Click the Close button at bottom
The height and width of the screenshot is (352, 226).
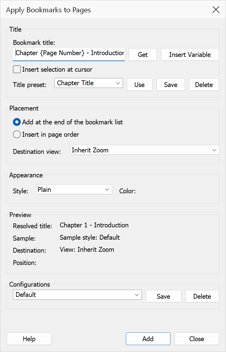coord(197,339)
